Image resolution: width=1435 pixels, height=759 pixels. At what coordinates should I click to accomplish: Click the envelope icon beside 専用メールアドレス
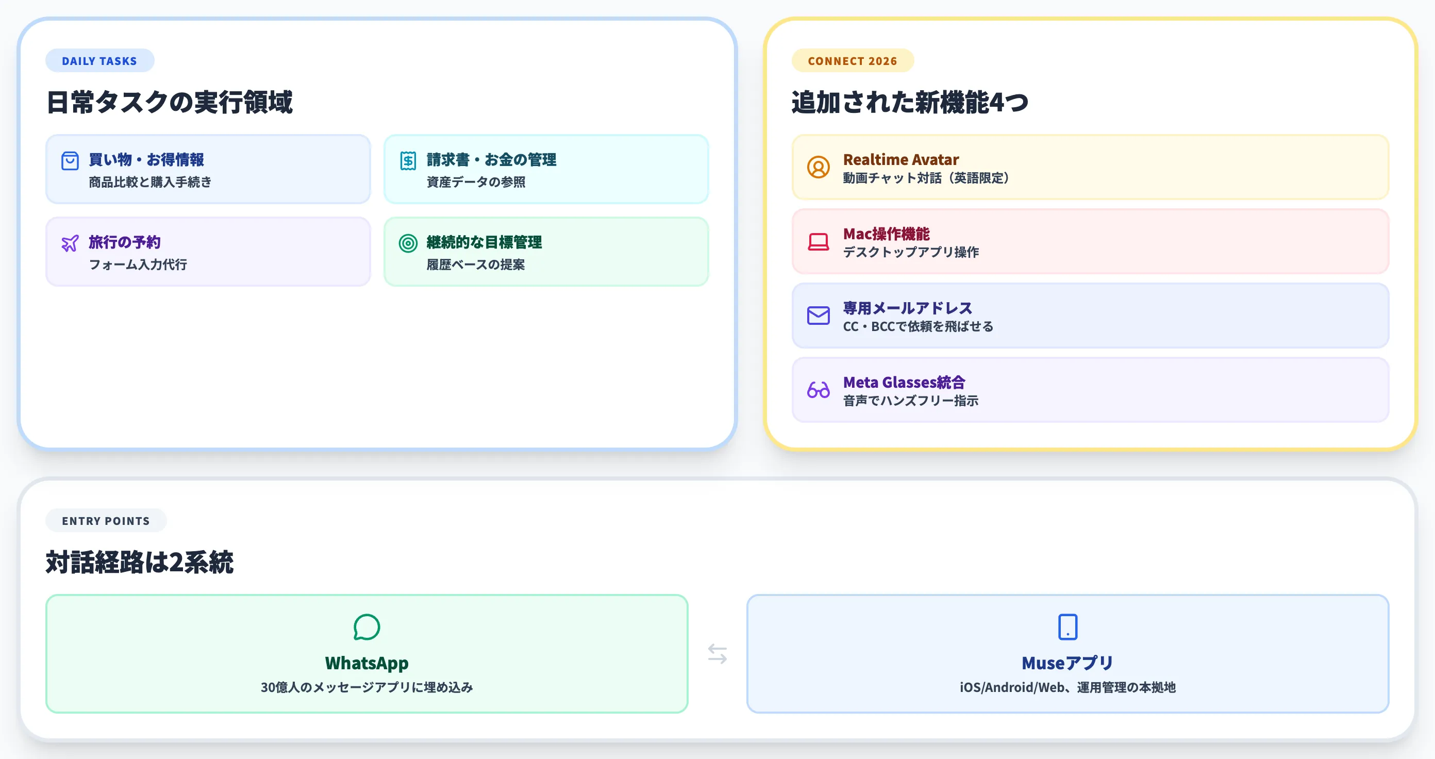coord(819,316)
